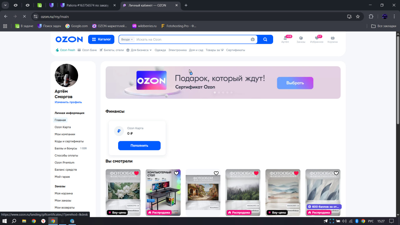The width and height of the screenshot is (400, 225).
Task: Favorite the Компьютерный стол product
Action: pyautogui.click(x=176, y=173)
